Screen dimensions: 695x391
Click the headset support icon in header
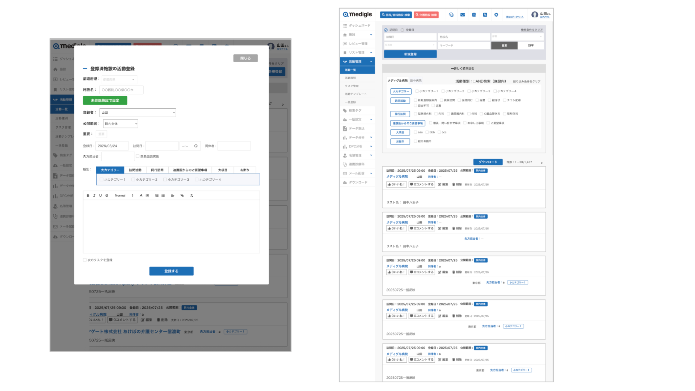451,15
